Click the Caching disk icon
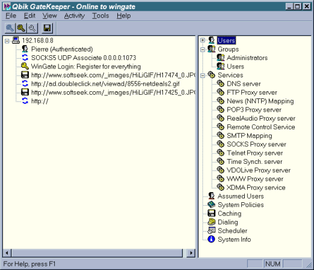Image resolution: width=314 pixels, height=270 pixels. point(211,213)
